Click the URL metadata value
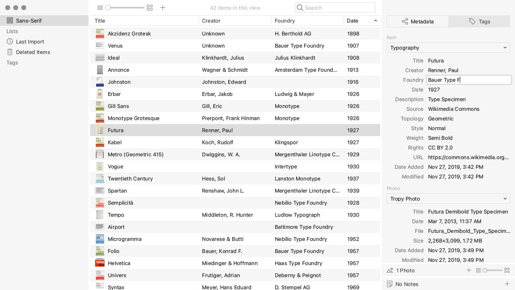The width and height of the screenshot is (515, 290). click(468, 157)
